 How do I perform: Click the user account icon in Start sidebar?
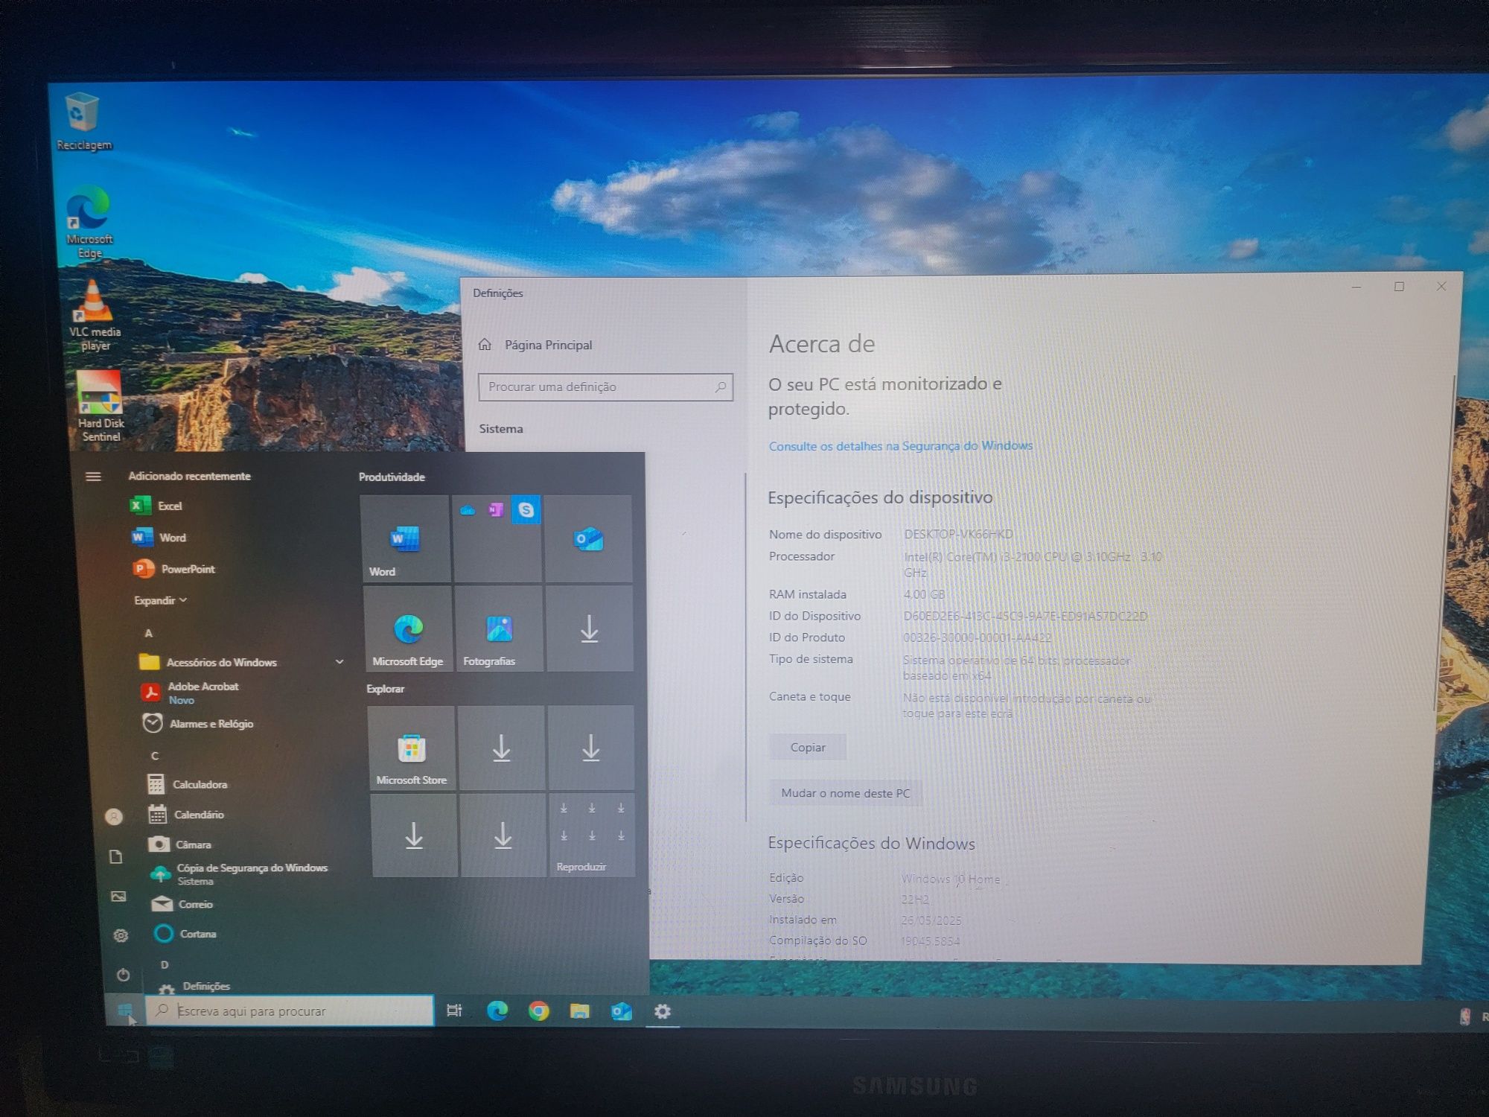(x=114, y=817)
